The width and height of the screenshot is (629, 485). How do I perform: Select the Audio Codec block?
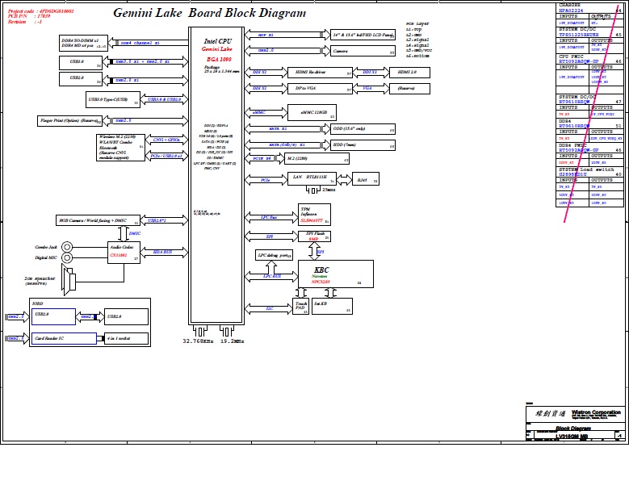pyautogui.click(x=125, y=251)
